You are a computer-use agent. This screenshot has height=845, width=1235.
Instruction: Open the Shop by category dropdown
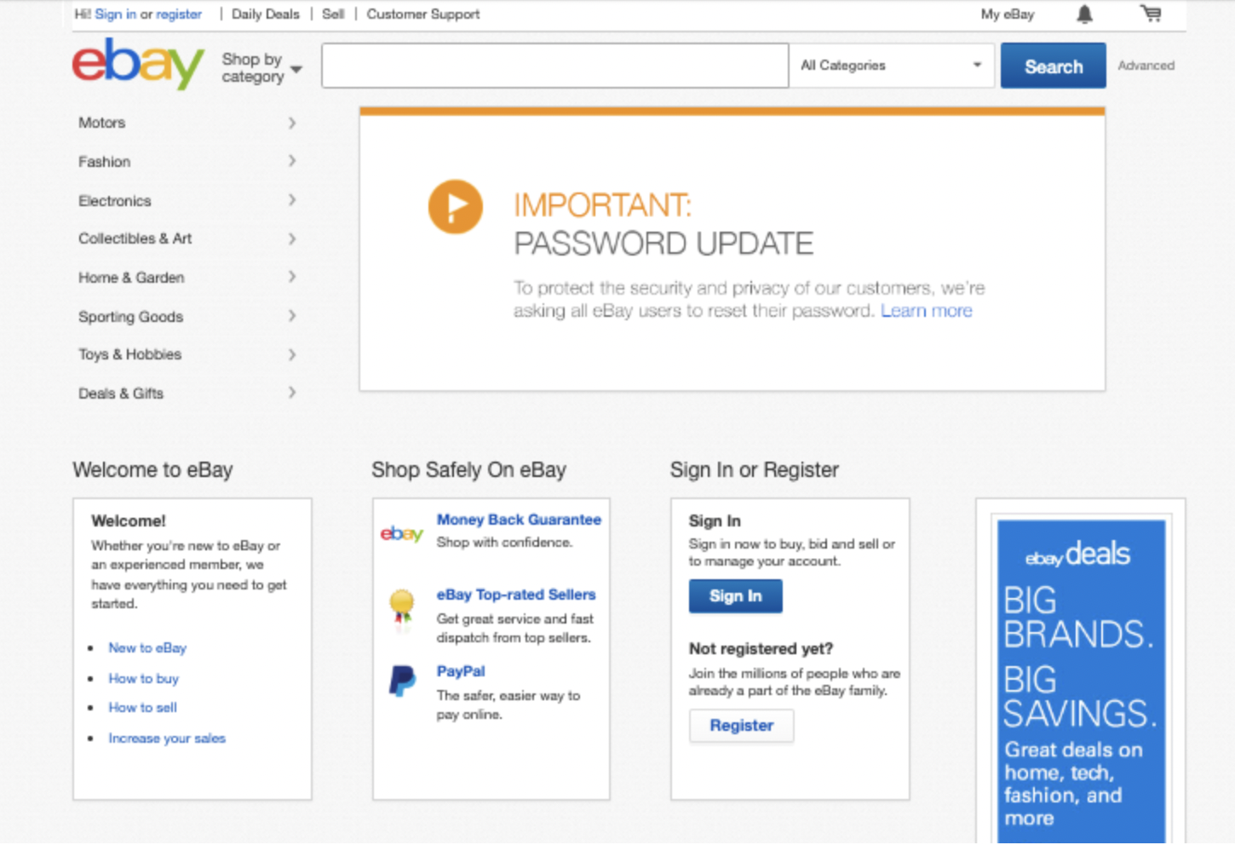[261, 67]
